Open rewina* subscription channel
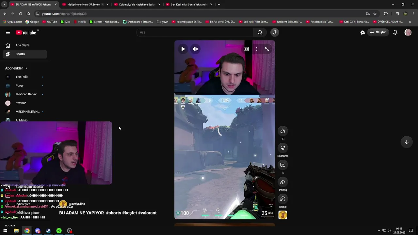 click(x=25, y=103)
